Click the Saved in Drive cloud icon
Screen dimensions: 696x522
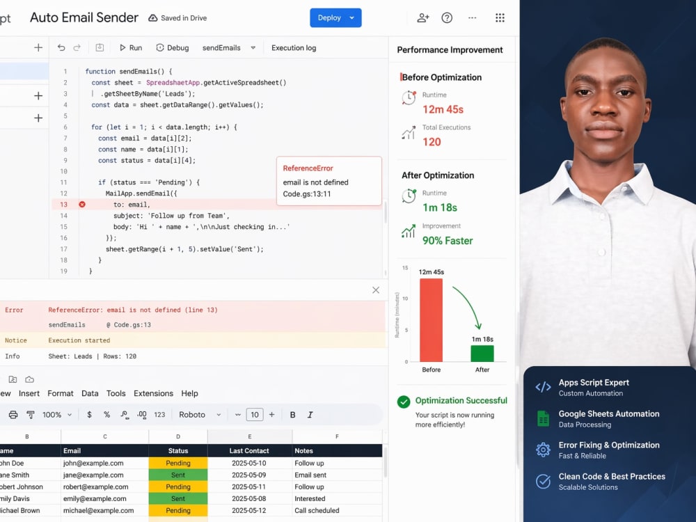pyautogui.click(x=152, y=18)
